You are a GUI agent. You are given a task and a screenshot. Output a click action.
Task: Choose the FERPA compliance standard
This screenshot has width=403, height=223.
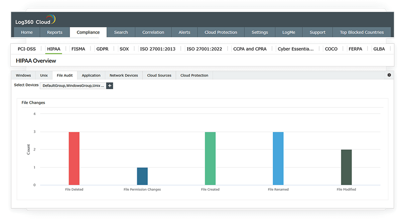(x=355, y=49)
